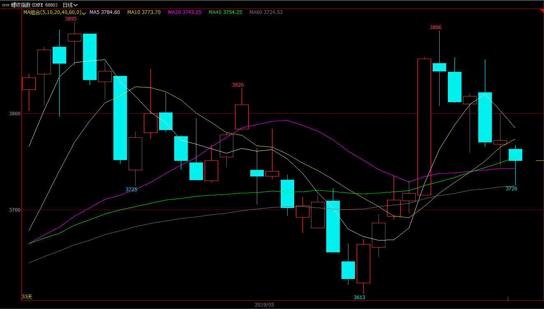Viewport: 544px width, 309px height.
Task: Open the 日线 period dropdown
Action: 70,5
